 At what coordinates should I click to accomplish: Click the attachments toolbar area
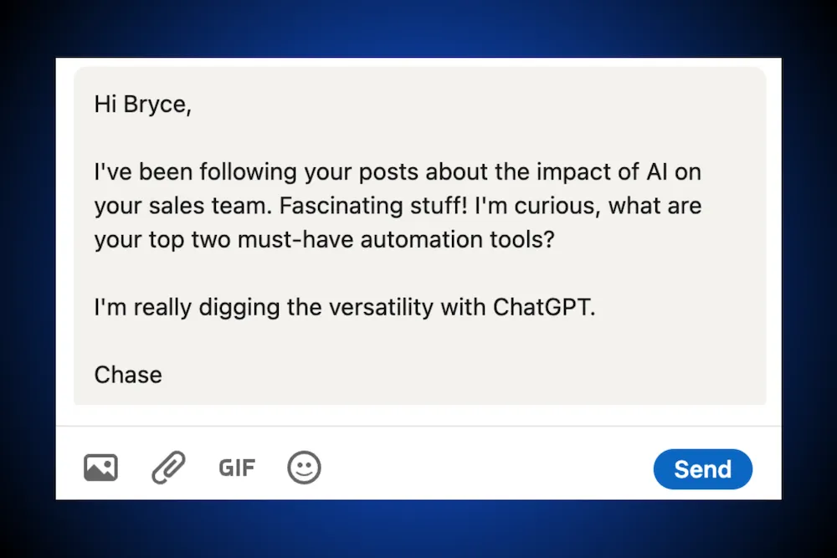(x=201, y=468)
